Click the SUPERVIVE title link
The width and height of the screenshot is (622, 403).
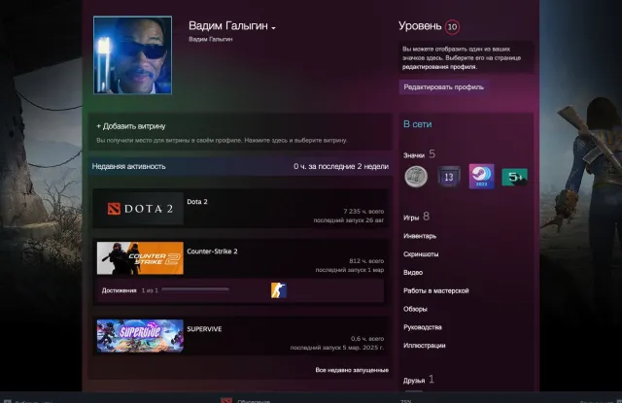[204, 329]
